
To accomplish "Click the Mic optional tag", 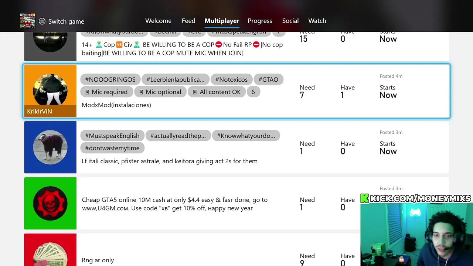I will (160, 92).
